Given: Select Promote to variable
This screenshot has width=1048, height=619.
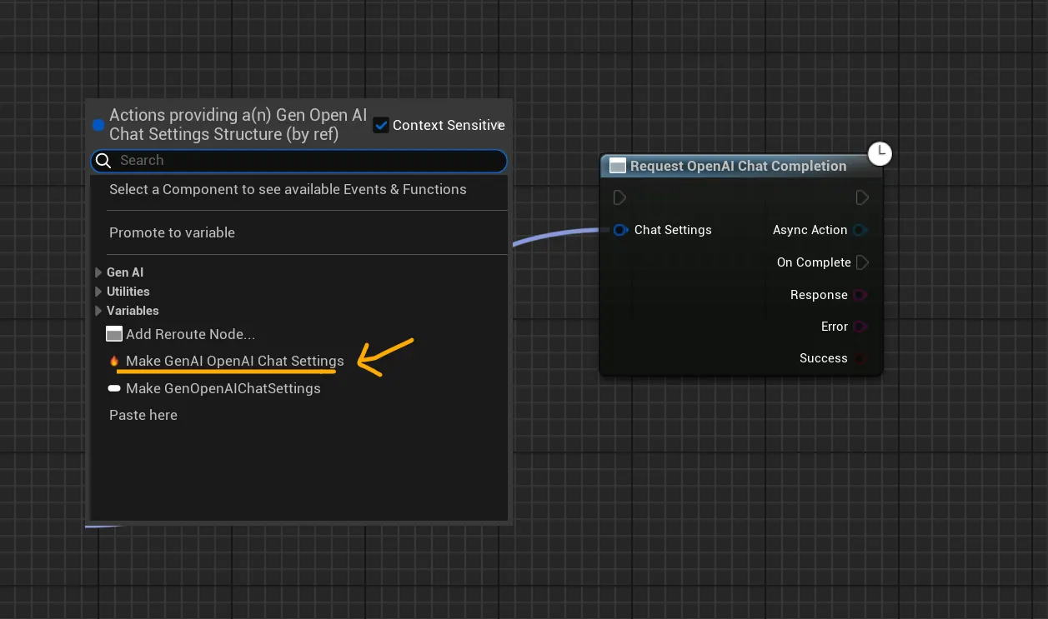Looking at the screenshot, I should (172, 232).
